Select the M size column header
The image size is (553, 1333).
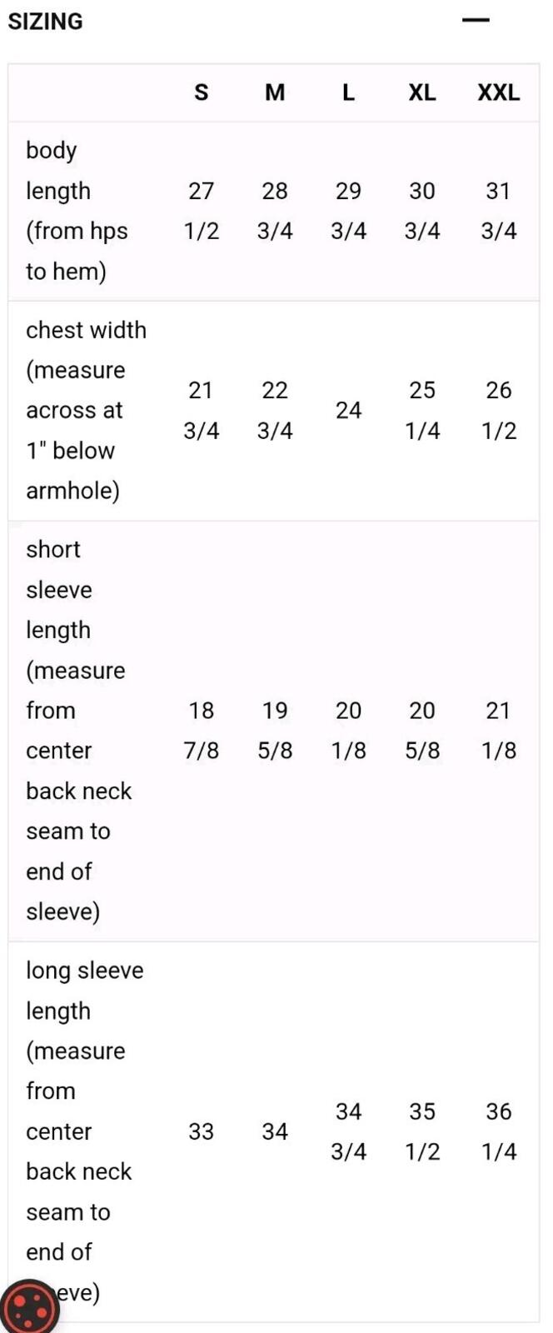[275, 92]
